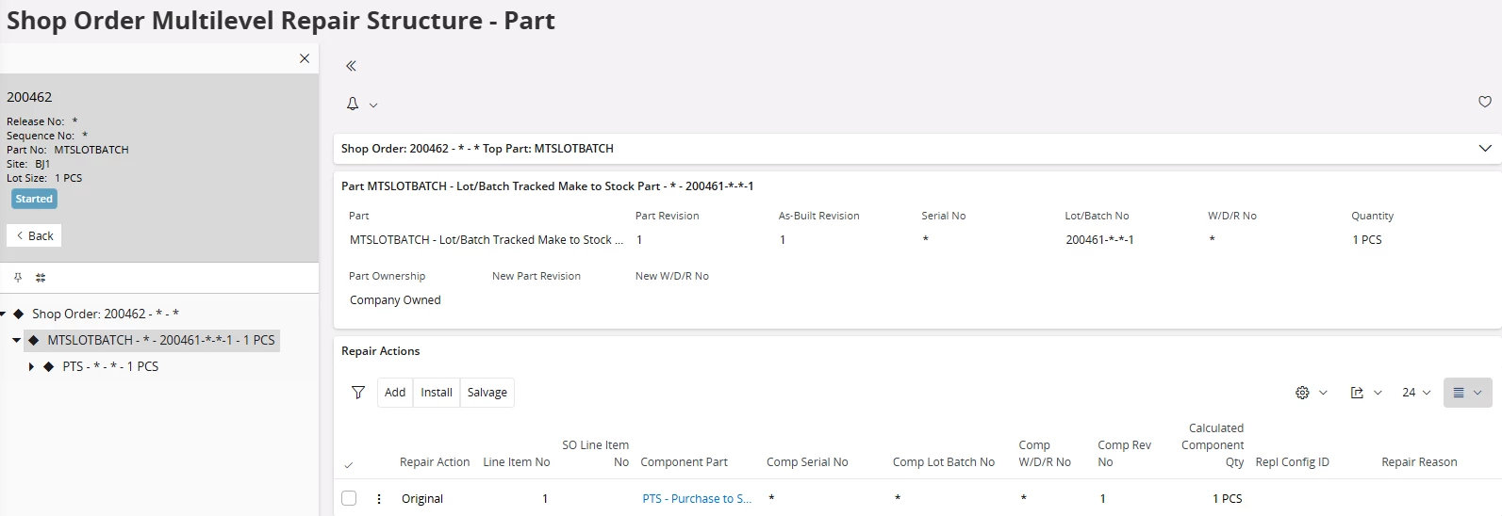Click the export icon in Repair Actions
Screen dimensions: 1502x516
tap(1357, 393)
